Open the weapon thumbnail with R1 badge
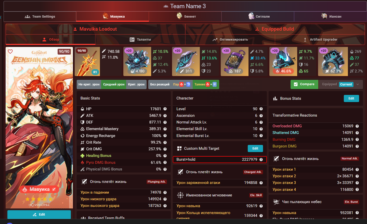The image size is (367, 224). 87,61
